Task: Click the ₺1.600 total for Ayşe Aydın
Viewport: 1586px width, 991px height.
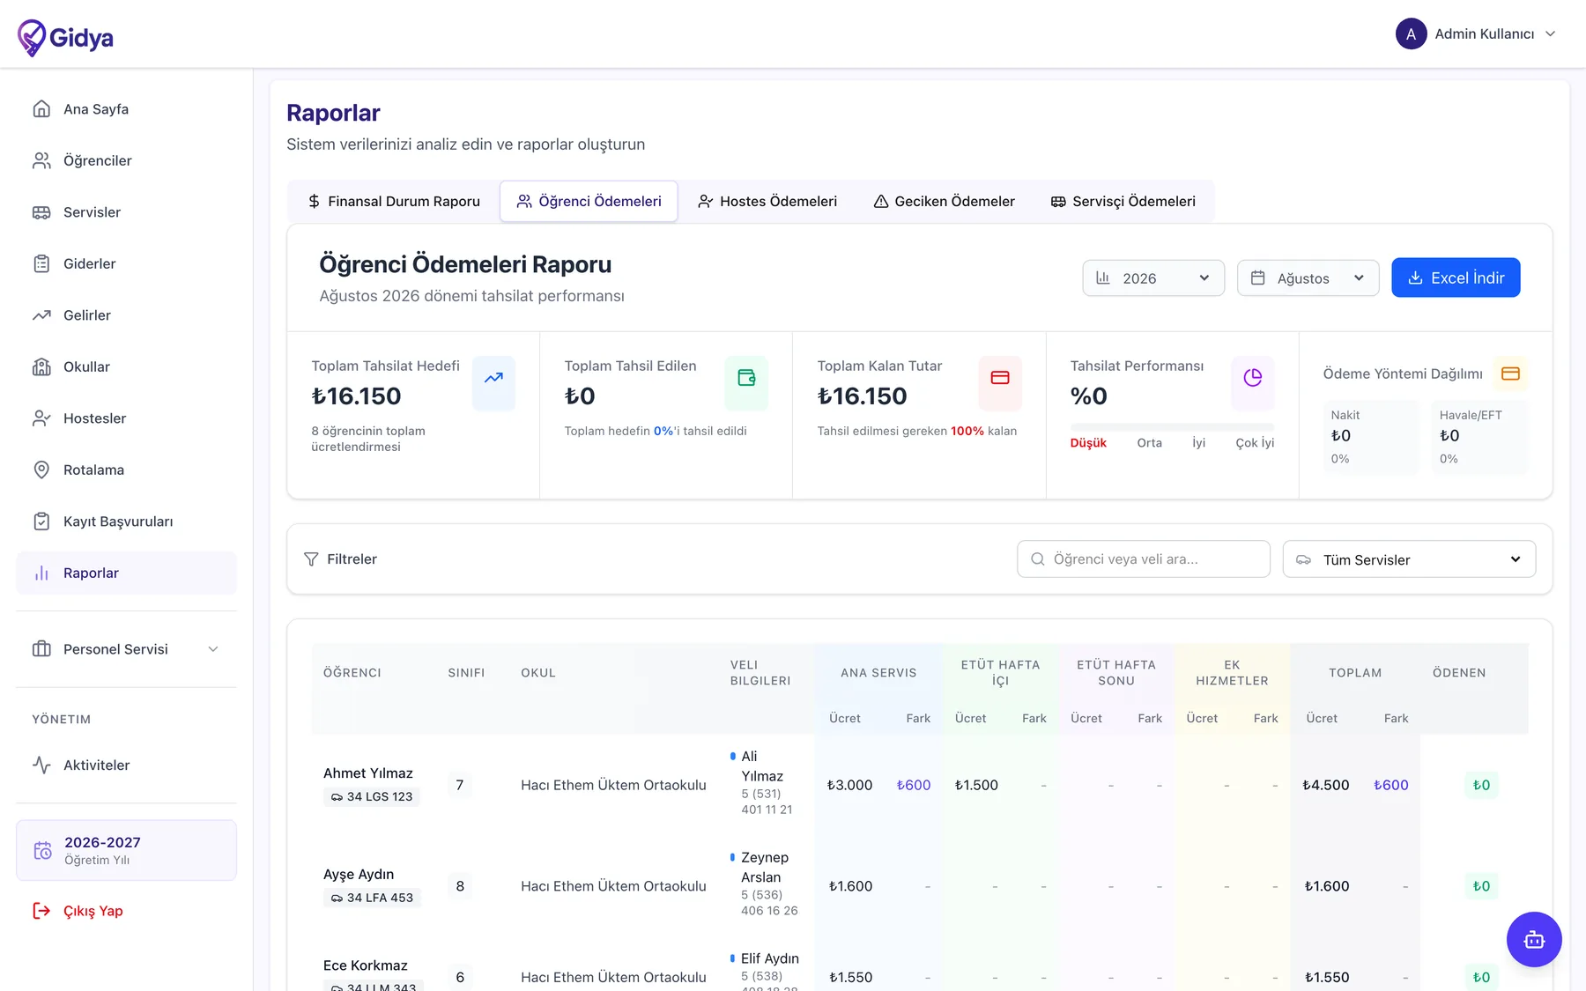Action: coord(1327,886)
